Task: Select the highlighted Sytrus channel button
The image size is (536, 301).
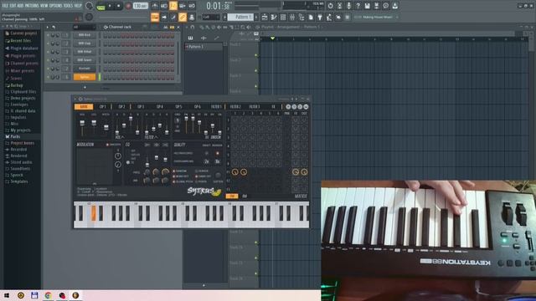Action: (x=84, y=77)
